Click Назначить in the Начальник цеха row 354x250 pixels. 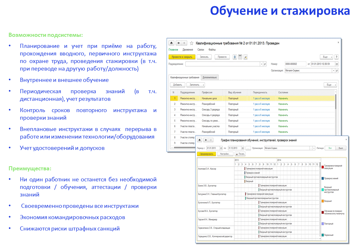pyautogui.click(x=283, y=99)
